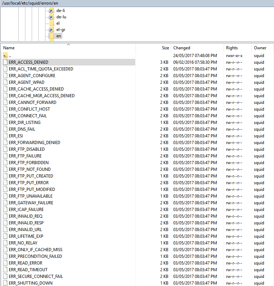Select ERR_FTP_PUT_MODIFIED file name
The height and width of the screenshot is (286, 274).
point(32,189)
